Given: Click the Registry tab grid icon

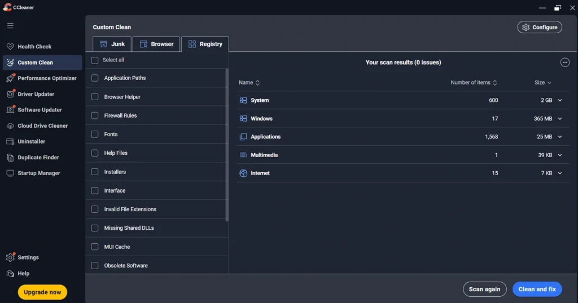Looking at the screenshot, I should tap(192, 44).
